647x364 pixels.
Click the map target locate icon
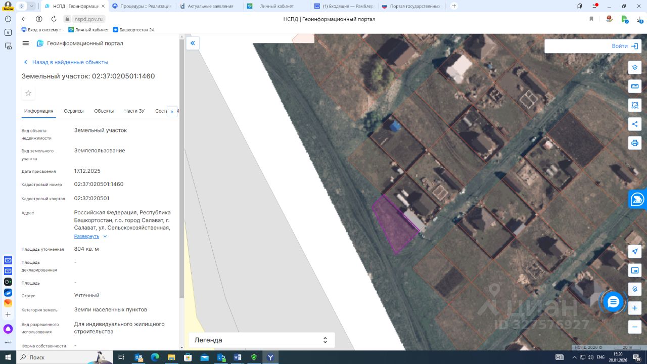[x=635, y=289]
